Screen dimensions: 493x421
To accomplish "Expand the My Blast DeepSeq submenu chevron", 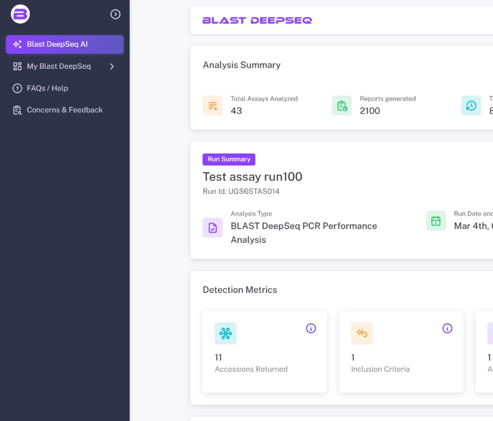I will point(112,66).
